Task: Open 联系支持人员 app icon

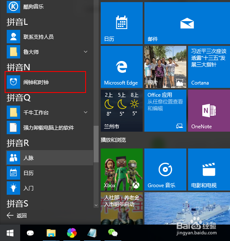Action: [13, 37]
